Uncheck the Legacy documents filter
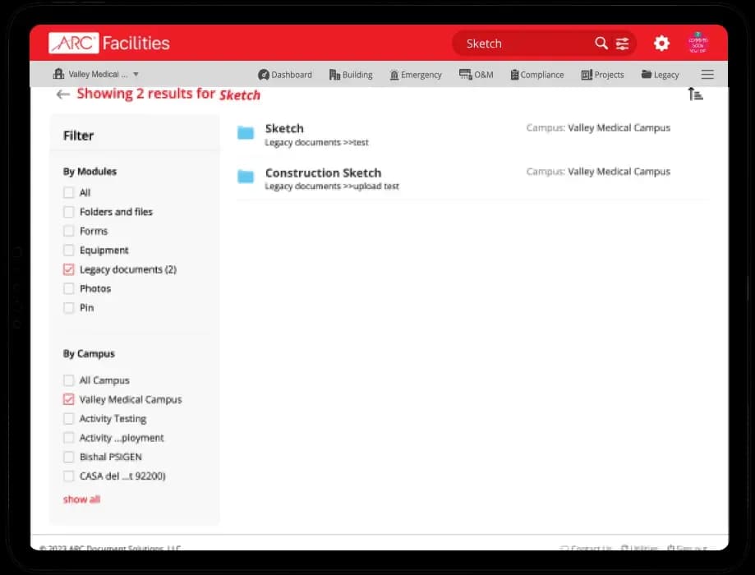The image size is (755, 575). [69, 269]
